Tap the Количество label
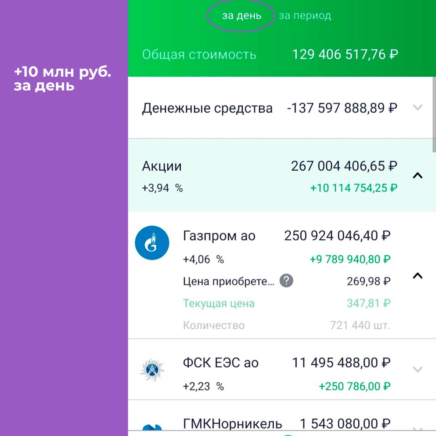This screenshot has height=436, width=436. coord(214,325)
